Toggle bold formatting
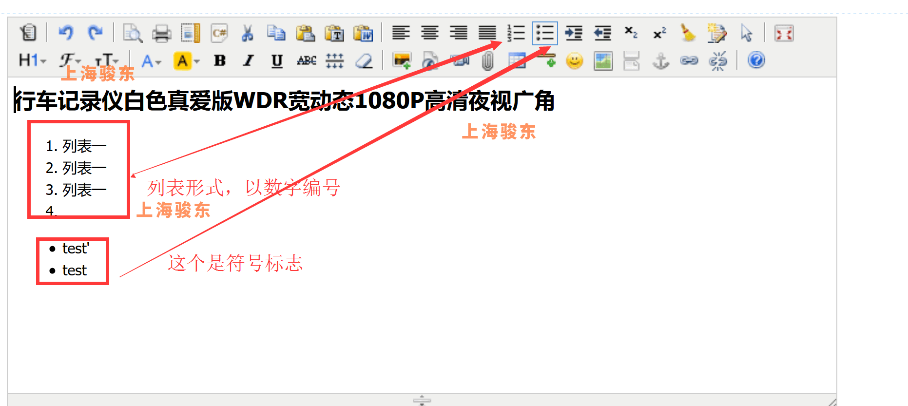 point(220,60)
